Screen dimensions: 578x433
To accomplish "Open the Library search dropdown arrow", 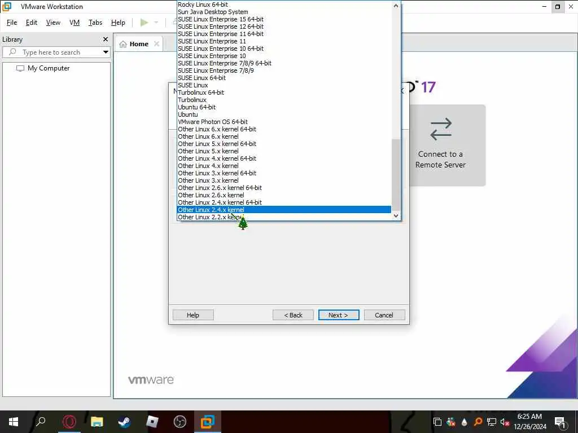I will (106, 52).
